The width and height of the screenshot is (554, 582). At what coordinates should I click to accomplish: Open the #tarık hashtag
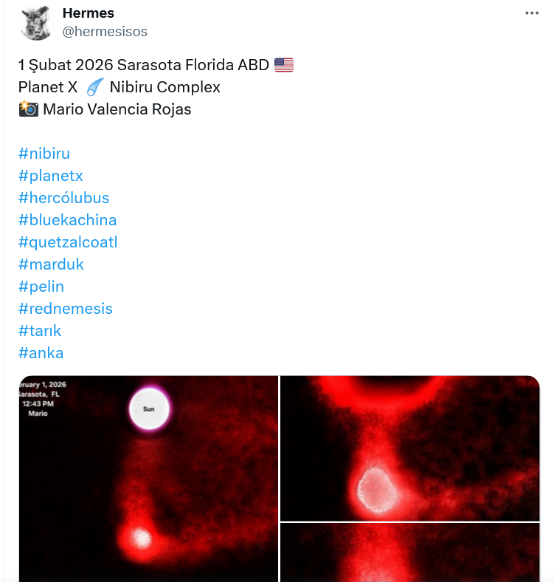click(x=40, y=331)
